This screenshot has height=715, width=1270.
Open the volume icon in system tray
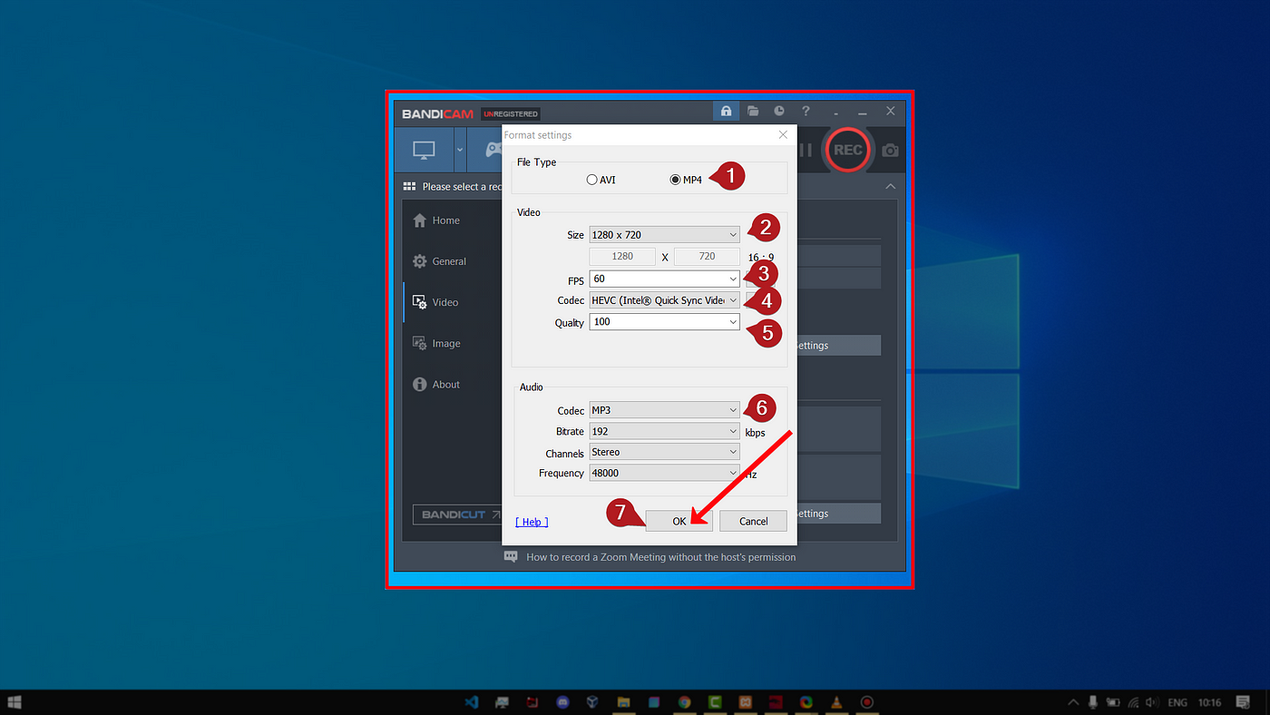[1152, 702]
